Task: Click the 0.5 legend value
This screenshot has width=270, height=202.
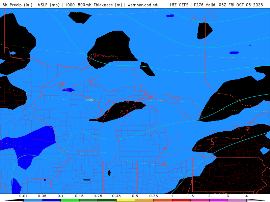Action: pos(135,196)
